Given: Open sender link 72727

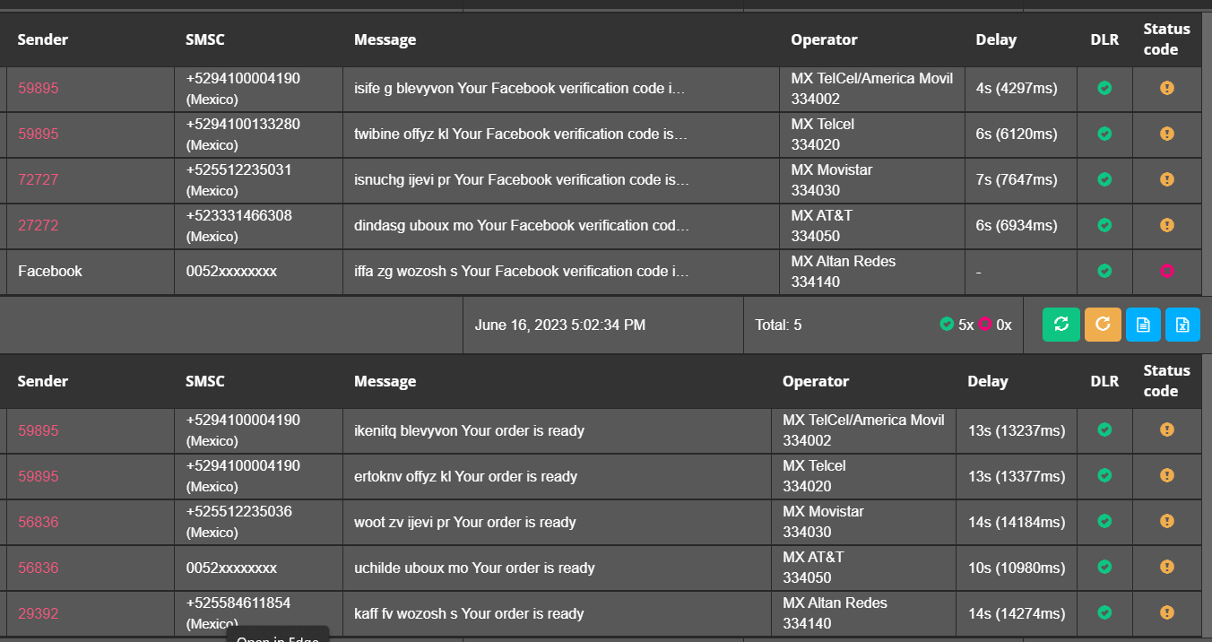Looking at the screenshot, I should click(x=38, y=179).
